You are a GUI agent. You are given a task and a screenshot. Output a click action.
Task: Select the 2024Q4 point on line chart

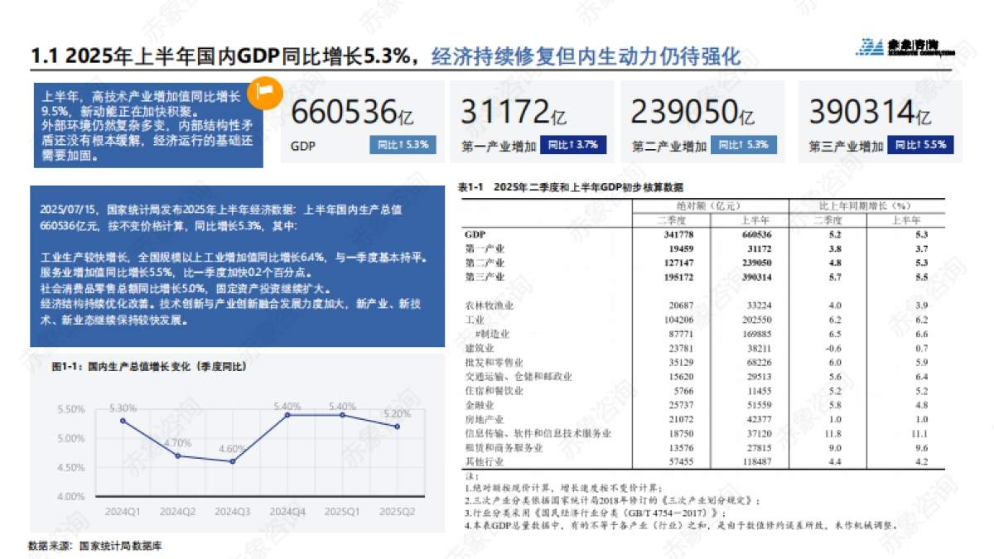287,414
